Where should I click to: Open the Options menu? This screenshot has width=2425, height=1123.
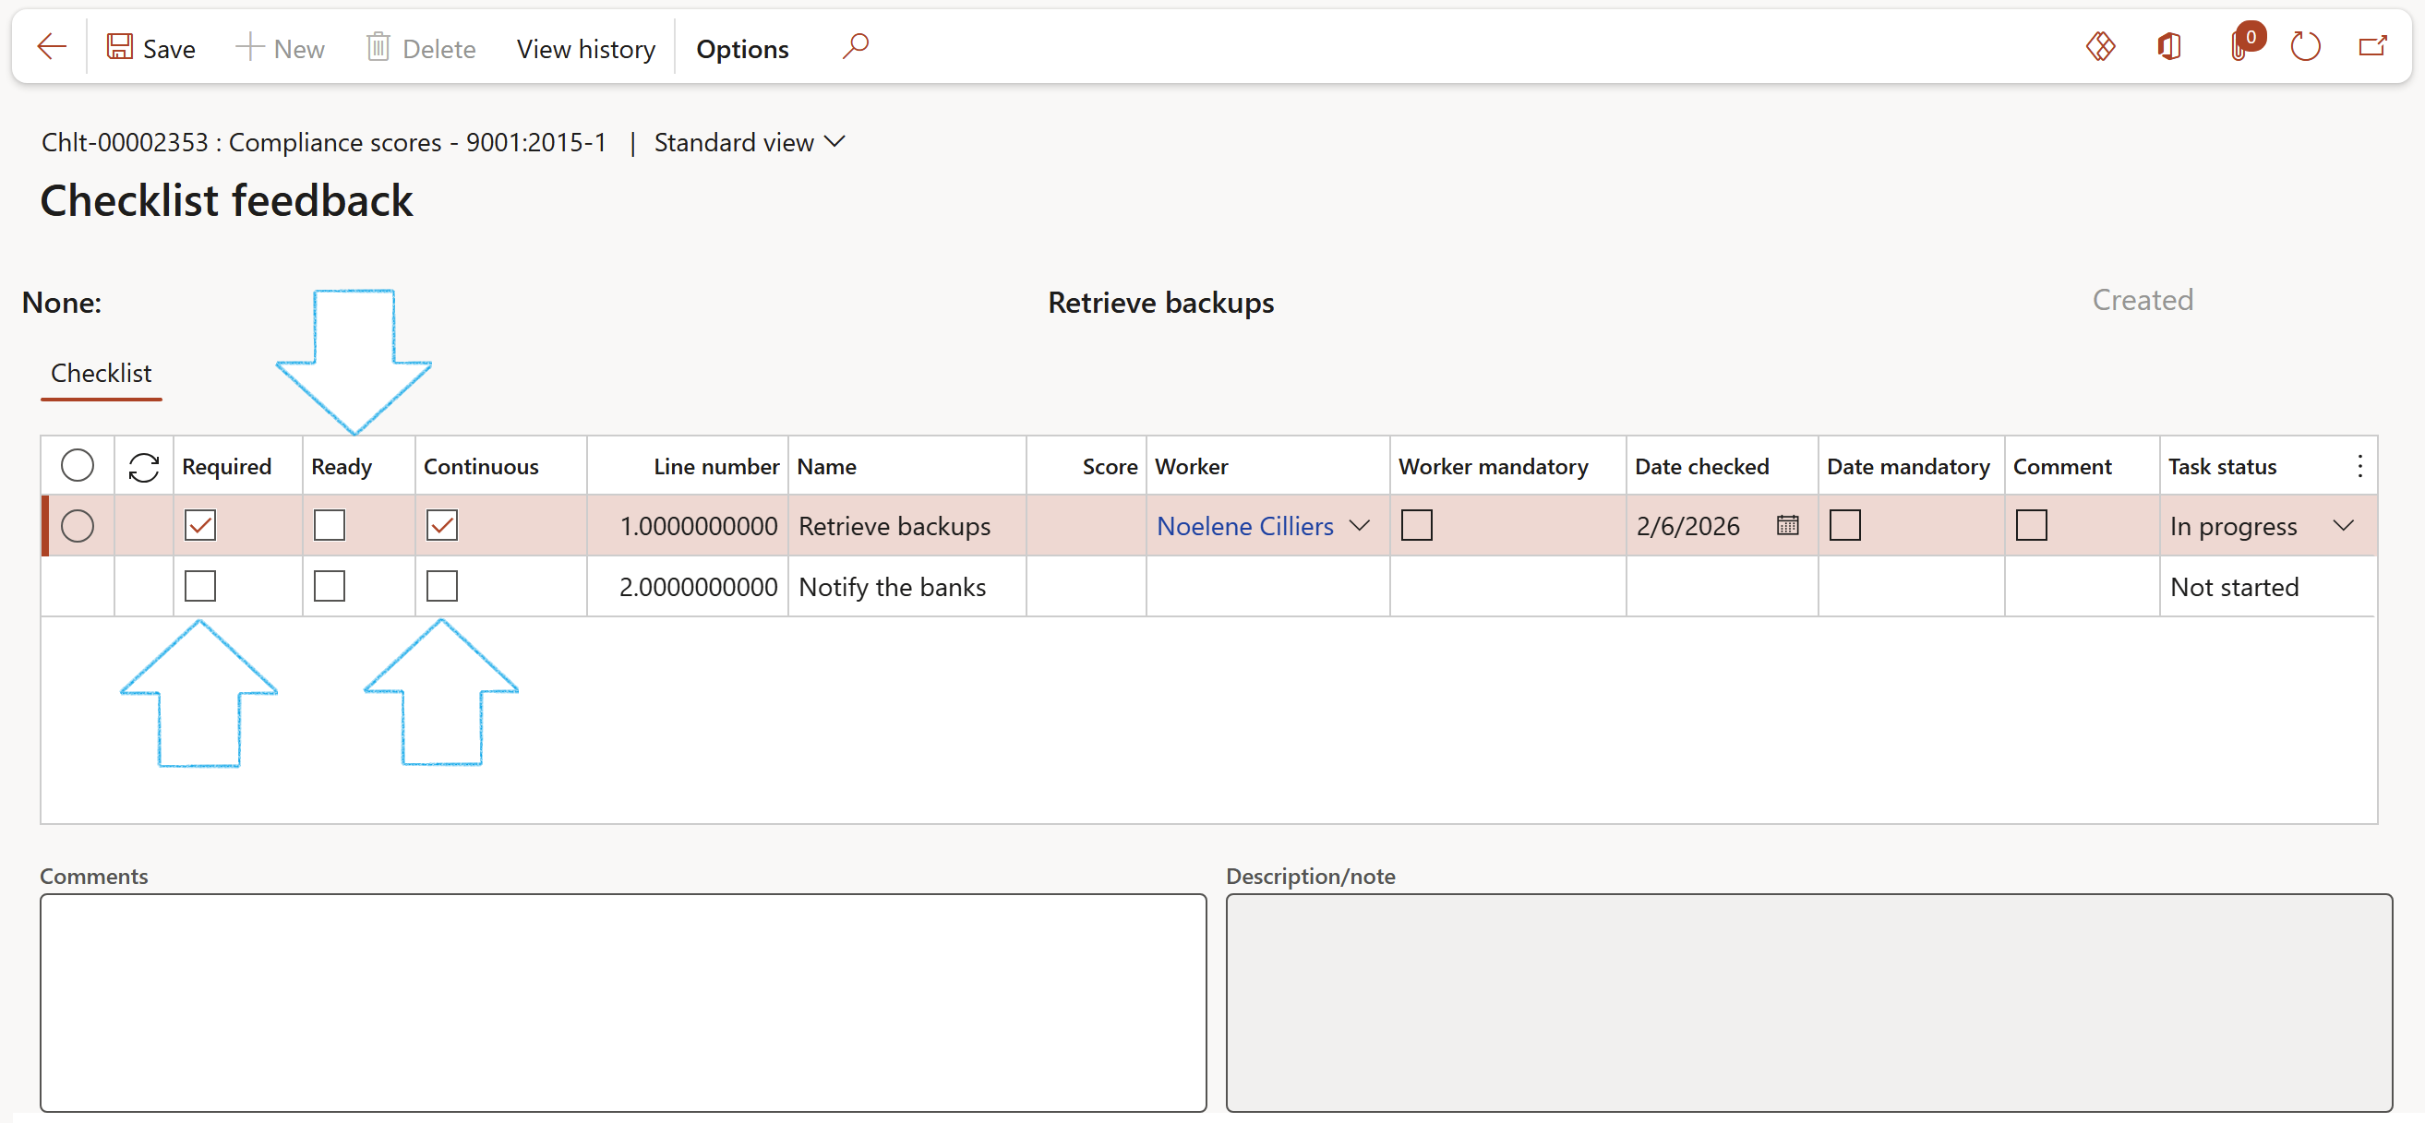click(x=742, y=49)
